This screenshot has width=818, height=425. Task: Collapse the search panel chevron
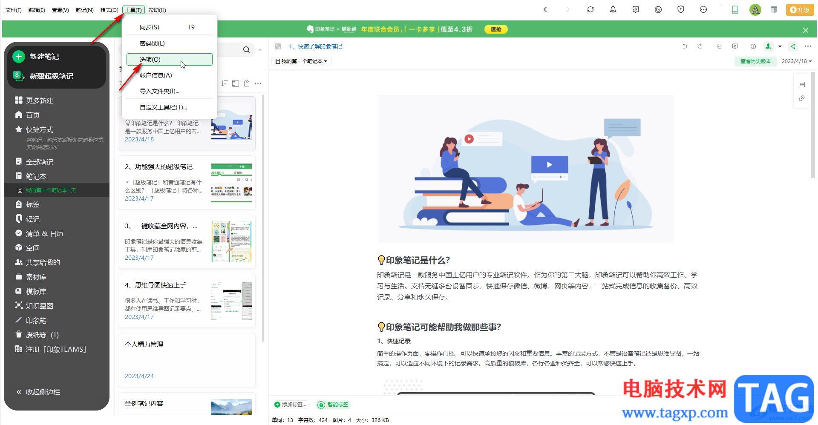(x=260, y=50)
